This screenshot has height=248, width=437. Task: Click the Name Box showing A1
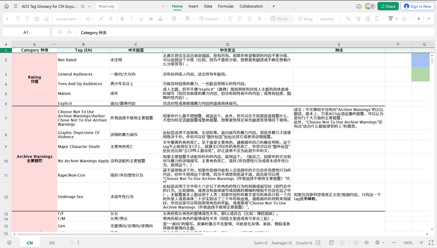click(26, 32)
